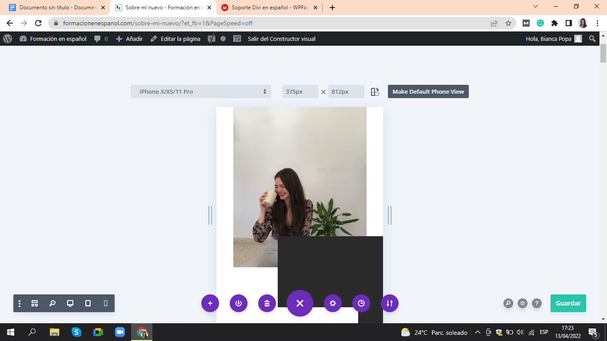Click Make Default Phone View button
Viewport: 607px width, 341px height.
point(428,91)
